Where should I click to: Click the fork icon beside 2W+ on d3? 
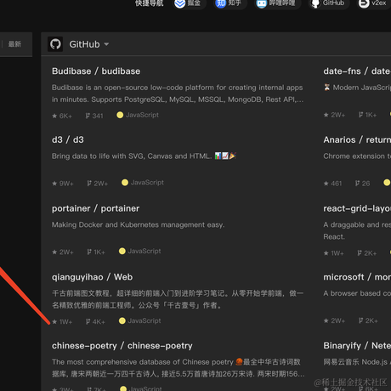point(89,184)
